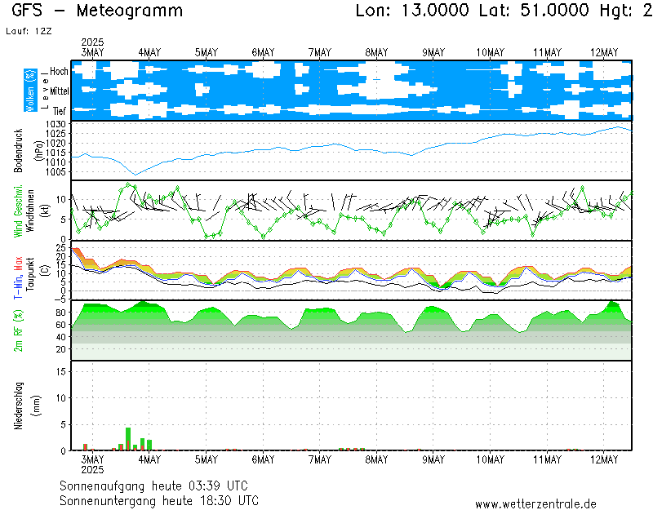Click the bottom axis '12MAY' date label

tap(604, 459)
